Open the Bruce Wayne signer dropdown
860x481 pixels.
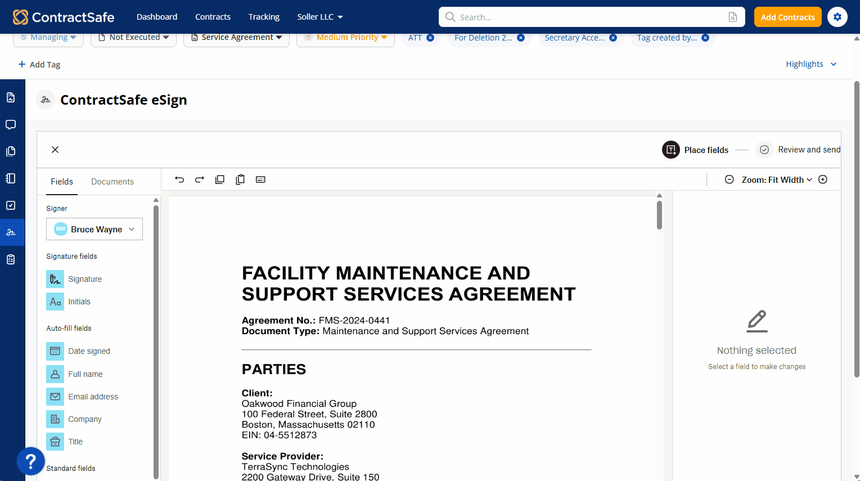click(x=94, y=229)
